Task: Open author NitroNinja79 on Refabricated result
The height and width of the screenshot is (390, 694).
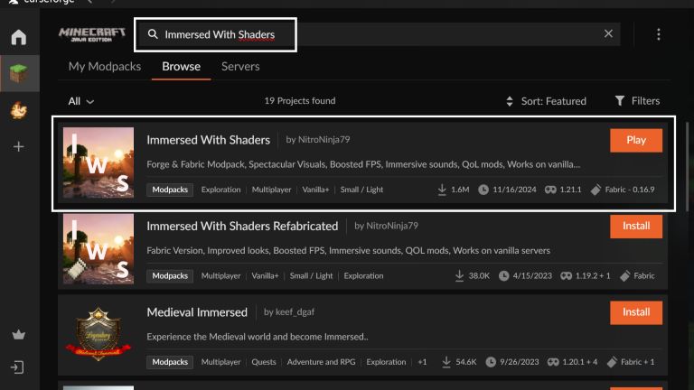Action: (x=392, y=226)
